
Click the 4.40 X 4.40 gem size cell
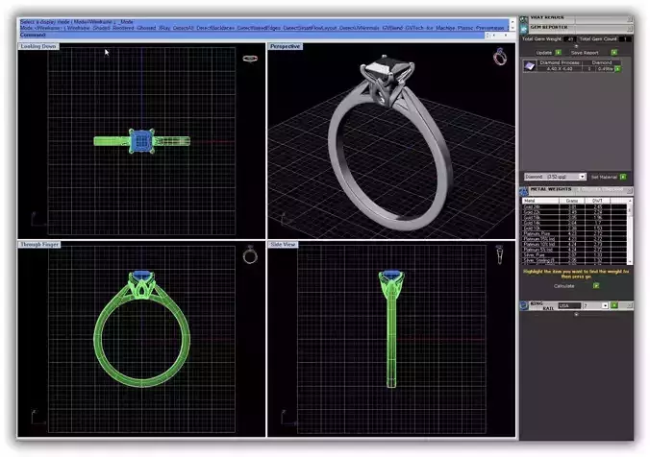(x=560, y=69)
